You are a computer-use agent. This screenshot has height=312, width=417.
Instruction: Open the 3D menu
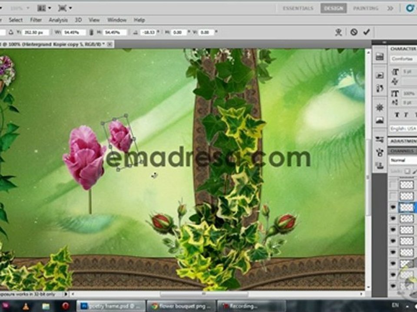pyautogui.click(x=78, y=20)
